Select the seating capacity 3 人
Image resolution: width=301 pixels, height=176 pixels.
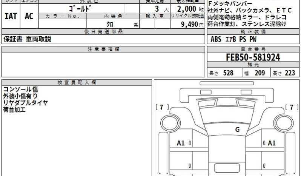(161, 9)
